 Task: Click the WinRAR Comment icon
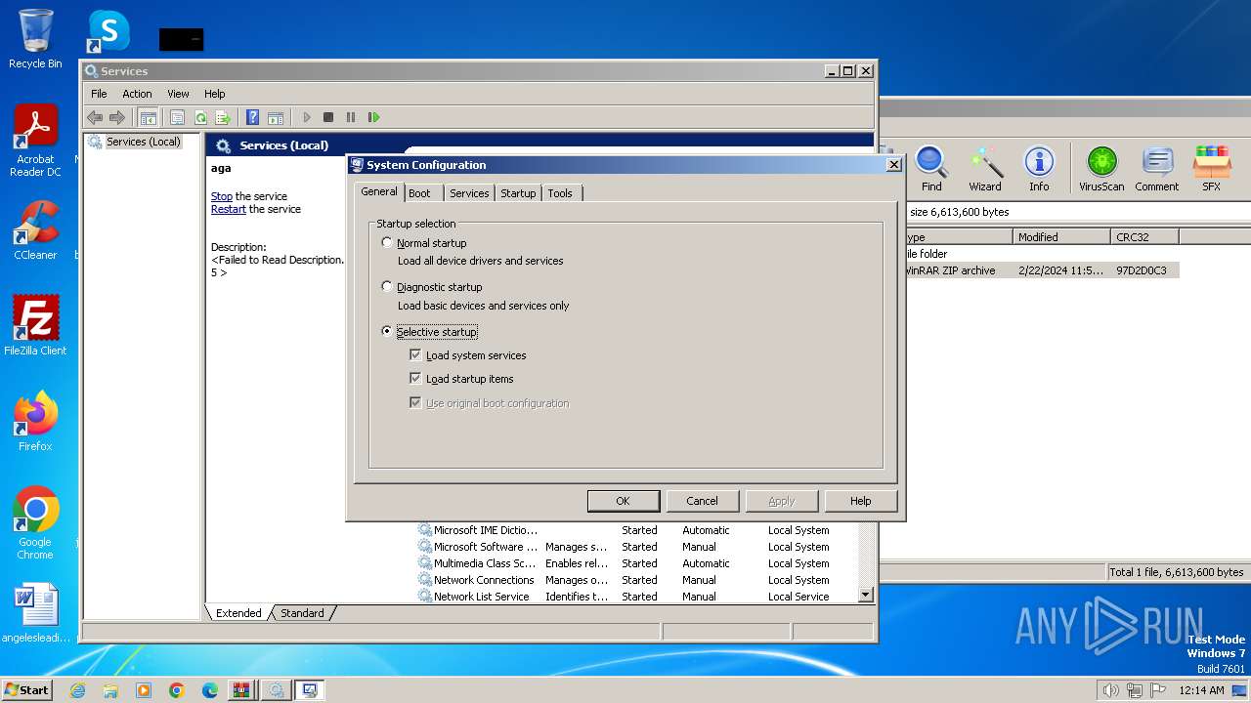(1157, 169)
